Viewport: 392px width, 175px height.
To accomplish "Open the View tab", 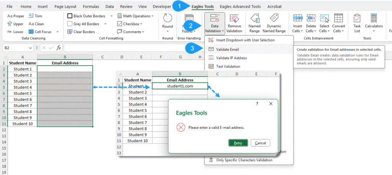I will pyautogui.click(x=142, y=6).
